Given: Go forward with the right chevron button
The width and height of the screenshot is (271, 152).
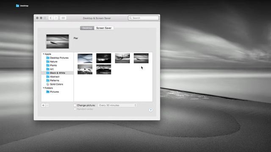Looking at the screenshot, I should 55,18.
